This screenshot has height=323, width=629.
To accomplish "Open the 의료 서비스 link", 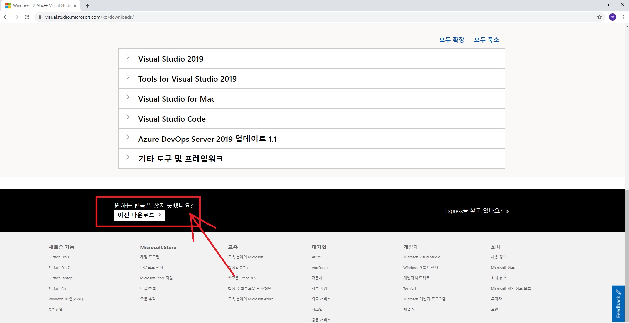I will [321, 299].
